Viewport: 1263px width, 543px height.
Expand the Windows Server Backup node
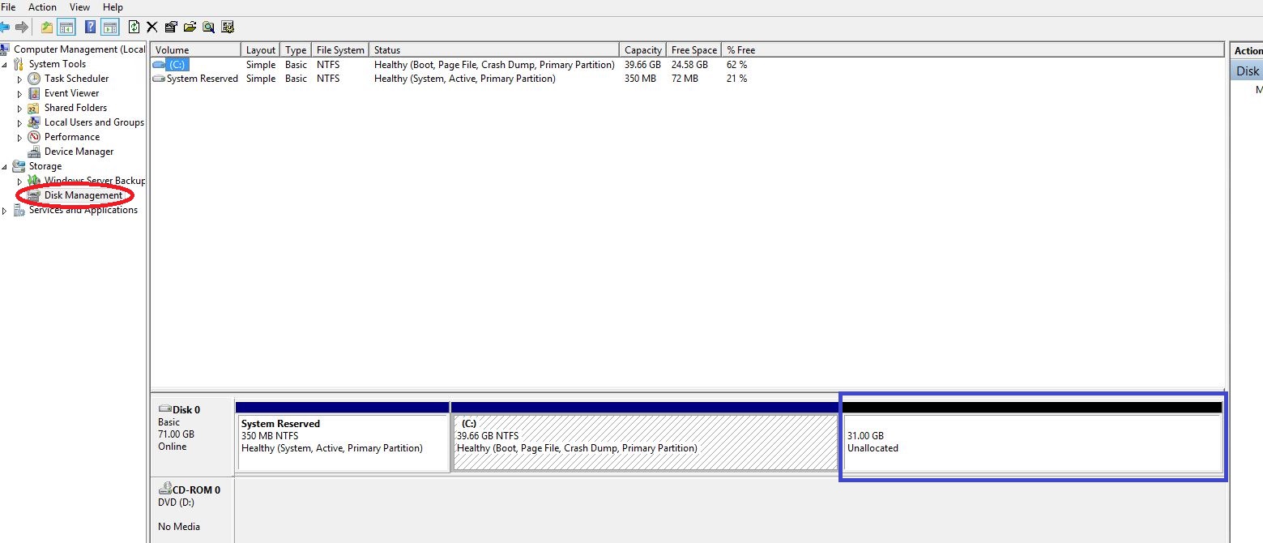pos(20,182)
